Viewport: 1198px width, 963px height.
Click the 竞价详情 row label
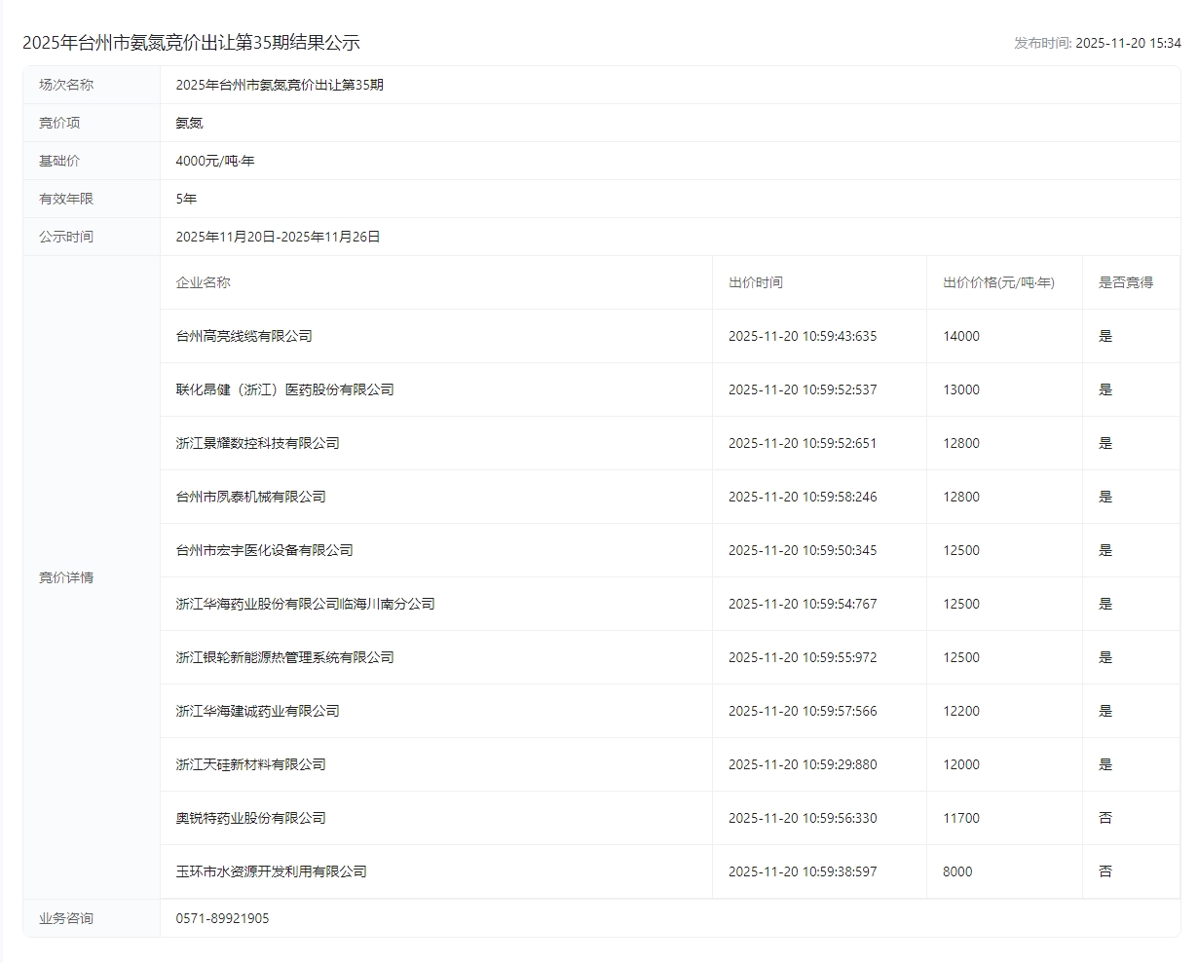coord(66,577)
